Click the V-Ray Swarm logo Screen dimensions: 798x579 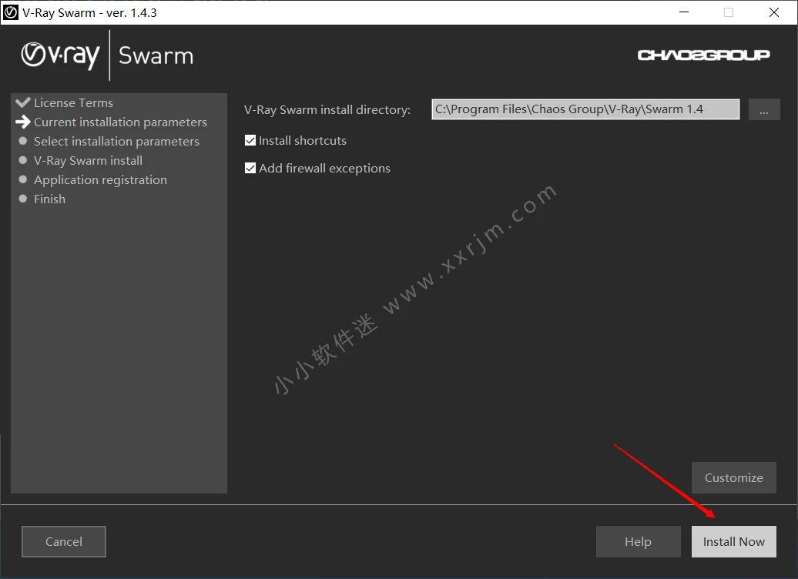pyautogui.click(x=107, y=55)
